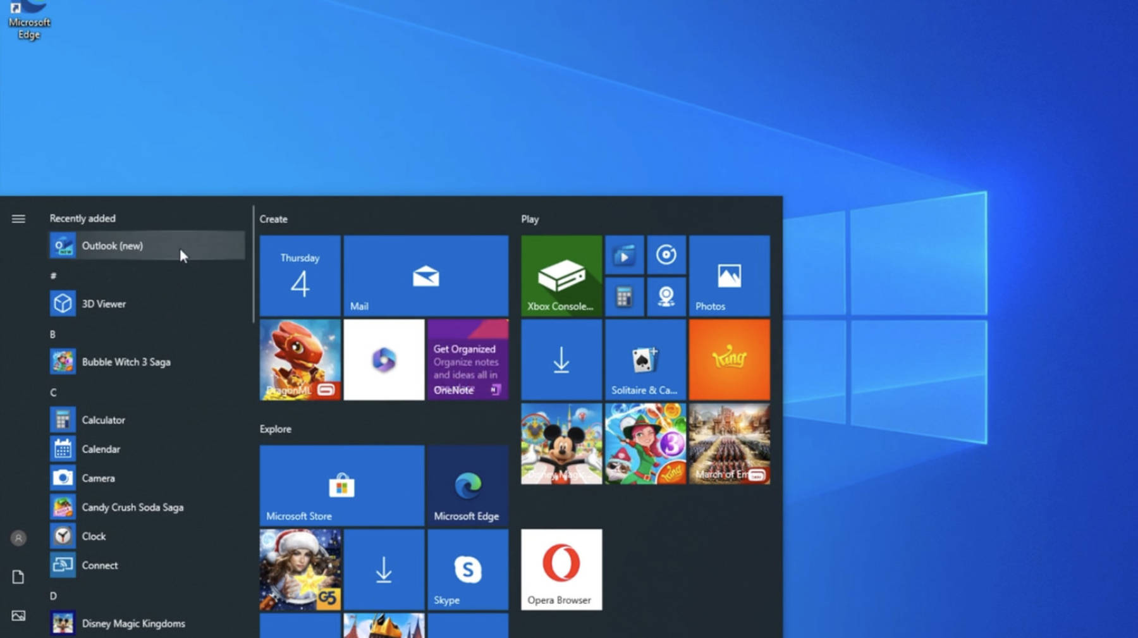The image size is (1138, 638).
Task: Open the Photos tile
Action: pyautogui.click(x=730, y=276)
